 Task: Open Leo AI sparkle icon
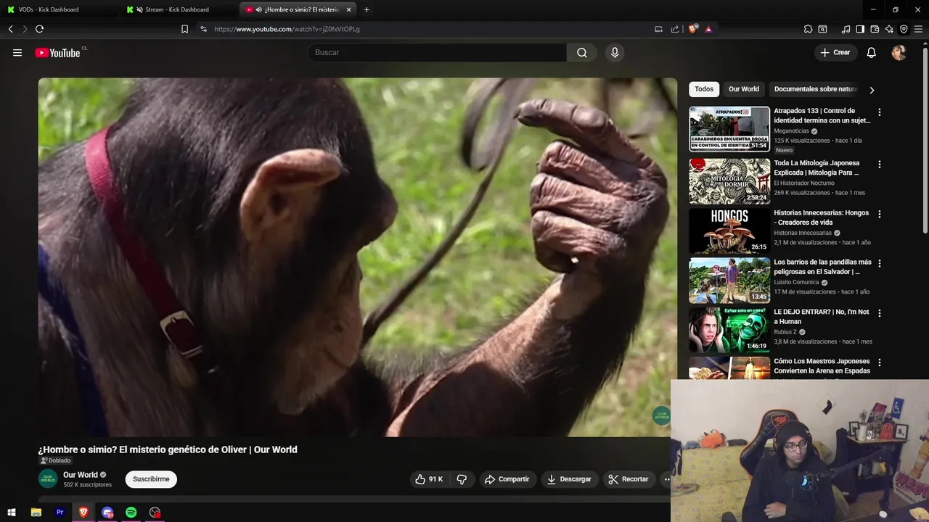click(x=889, y=29)
